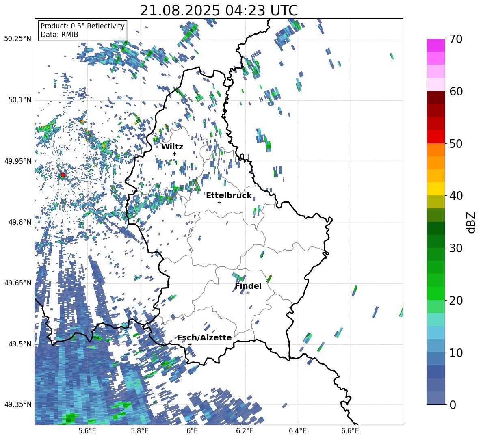Click the 30 dBZ colorbar tick label
481x439 pixels.
point(456,248)
